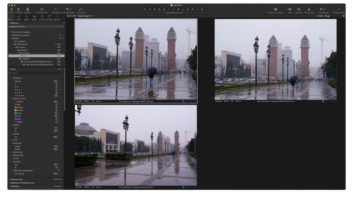Screen dimensions: 353x198
Task: Filter photos by Verde color label
Action: 16,113
